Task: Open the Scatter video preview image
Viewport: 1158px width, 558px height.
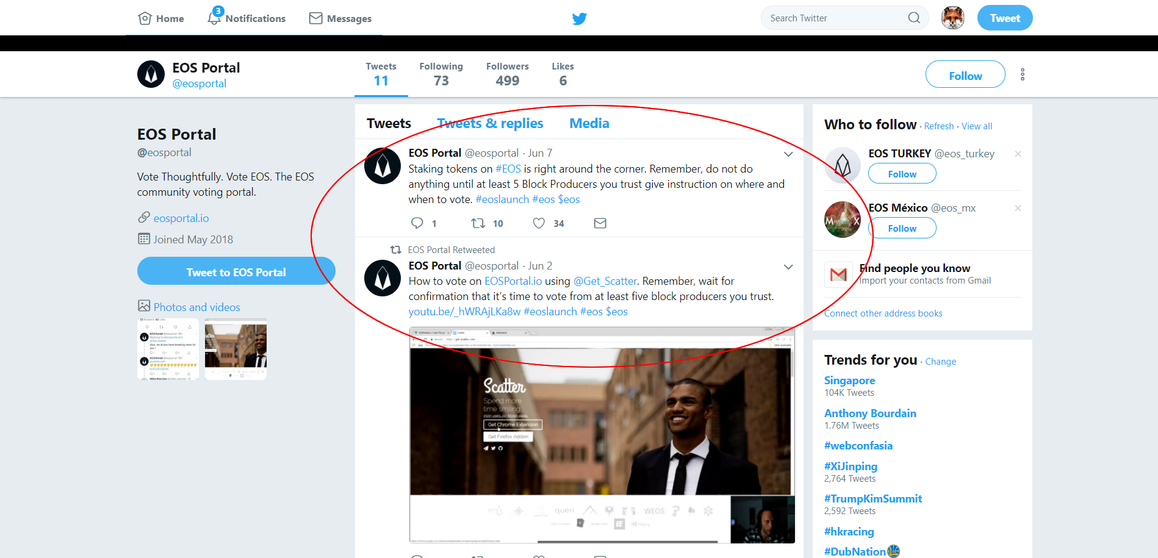Action: click(602, 435)
